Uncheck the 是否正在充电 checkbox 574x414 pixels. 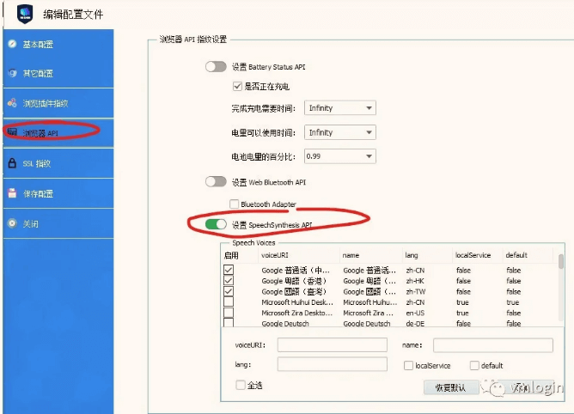coord(237,87)
